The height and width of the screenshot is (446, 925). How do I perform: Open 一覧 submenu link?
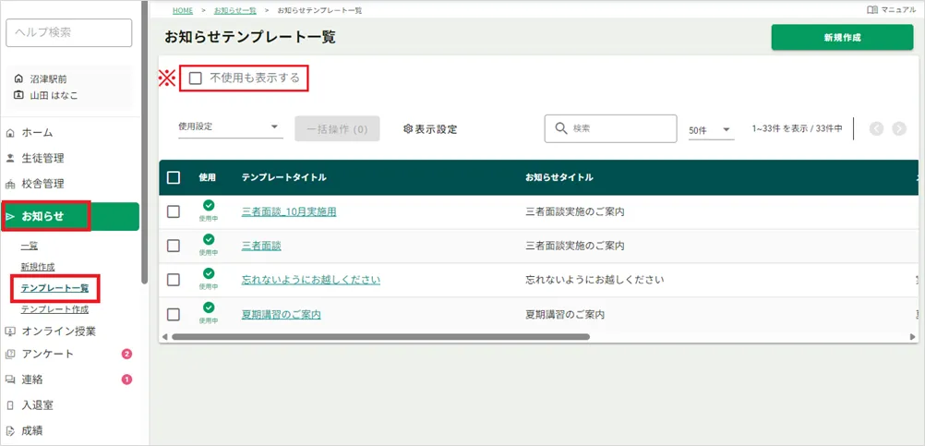pyautogui.click(x=30, y=246)
